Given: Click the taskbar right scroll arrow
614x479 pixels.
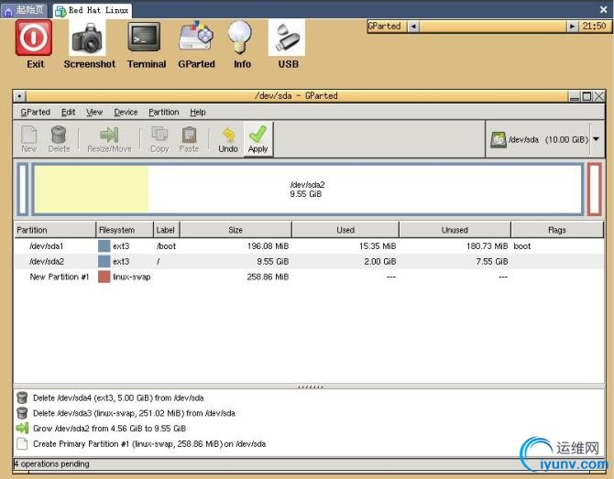Looking at the screenshot, I should click(x=572, y=27).
